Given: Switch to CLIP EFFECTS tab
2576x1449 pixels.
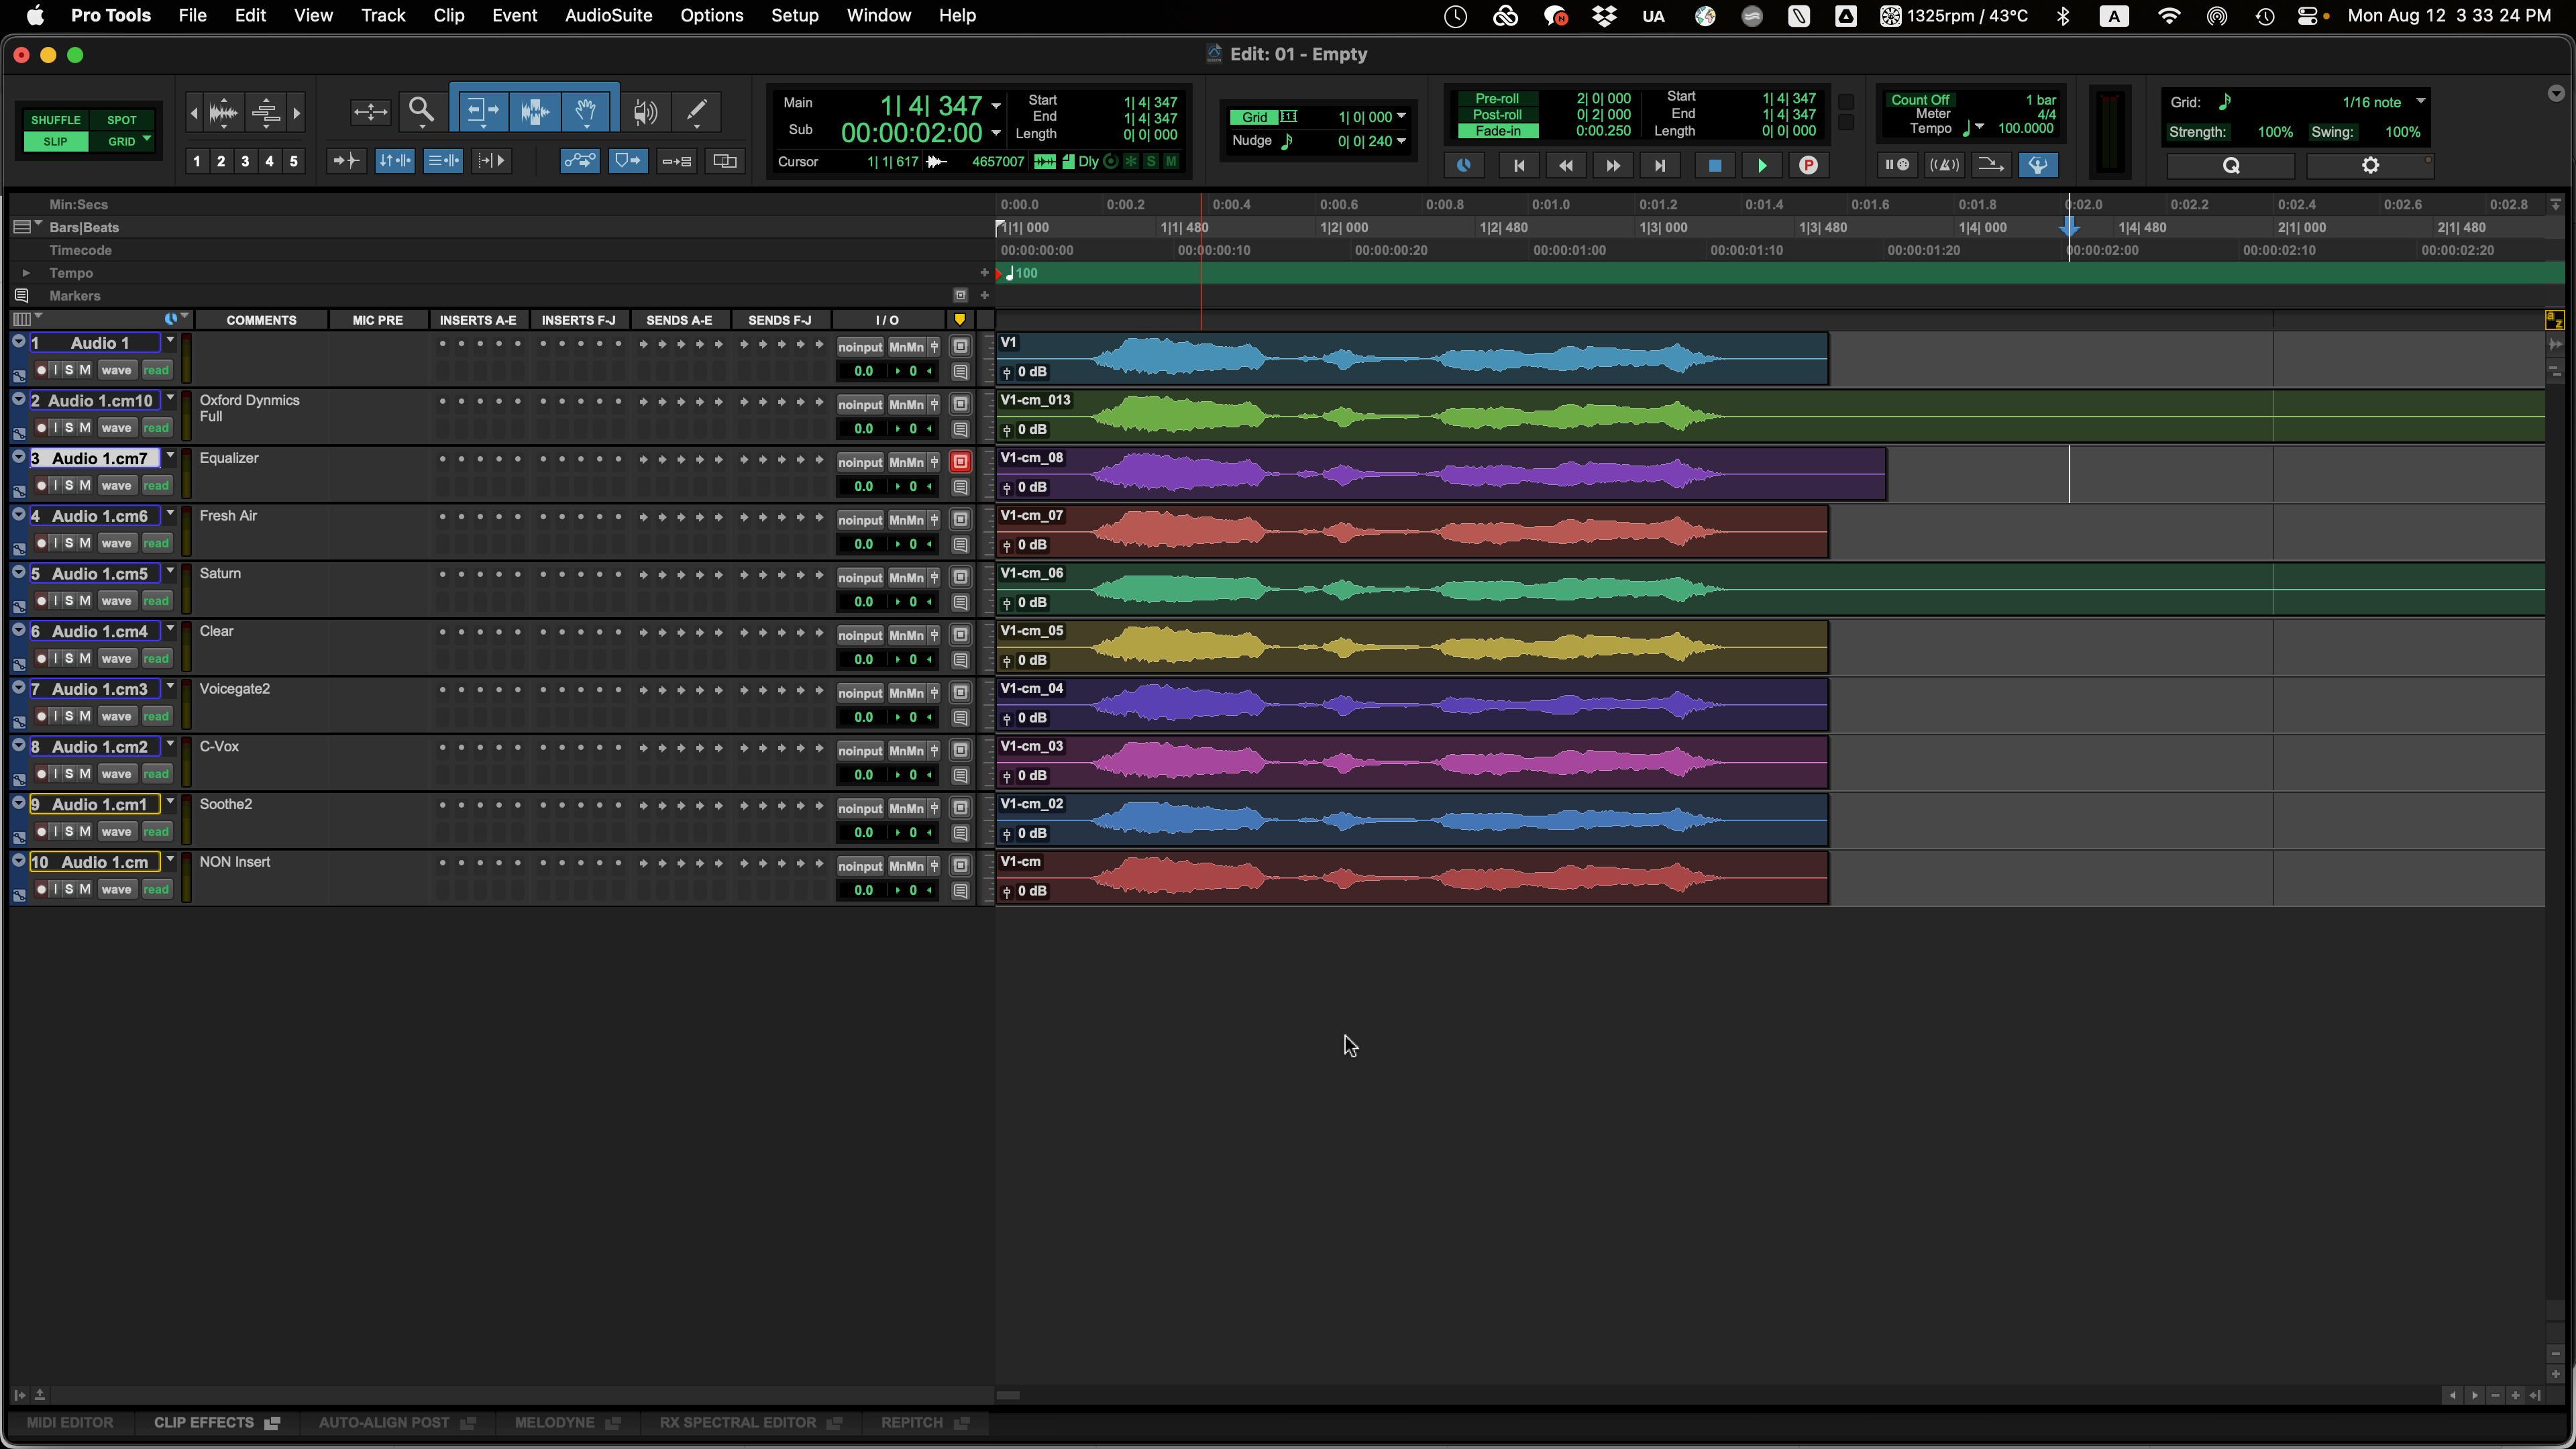Looking at the screenshot, I should [216, 1422].
